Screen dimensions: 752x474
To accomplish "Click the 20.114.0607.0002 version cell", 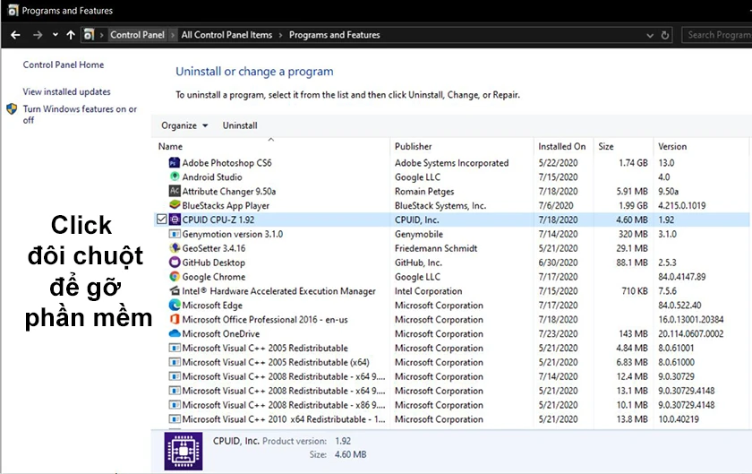I will click(690, 333).
